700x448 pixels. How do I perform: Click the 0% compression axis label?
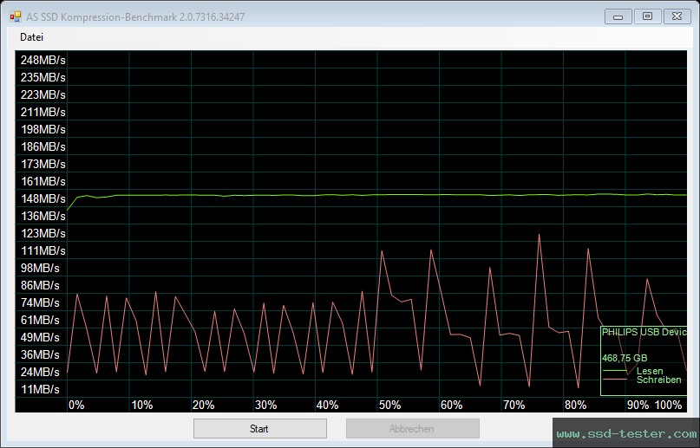76,406
